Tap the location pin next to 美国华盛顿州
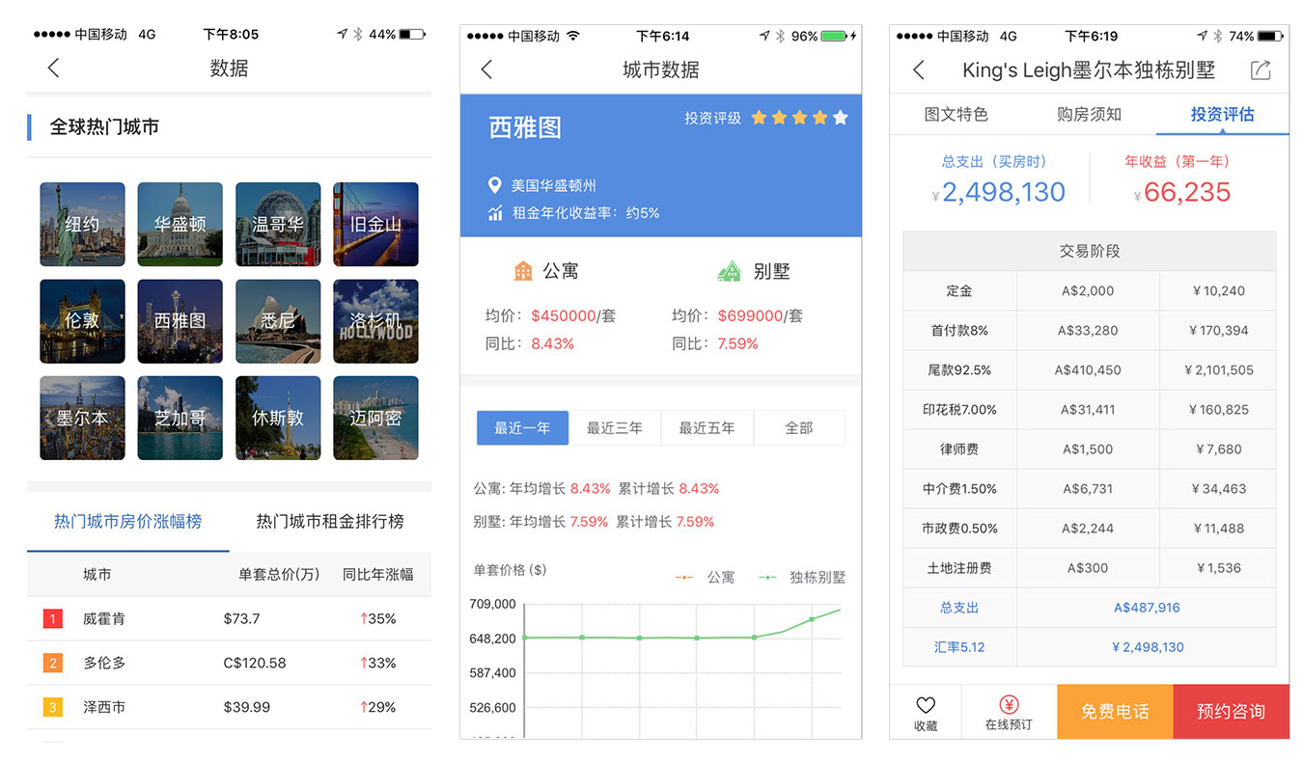The width and height of the screenshot is (1303, 762). coord(495,185)
